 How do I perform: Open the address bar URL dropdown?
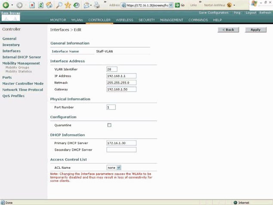[x=171, y=5]
